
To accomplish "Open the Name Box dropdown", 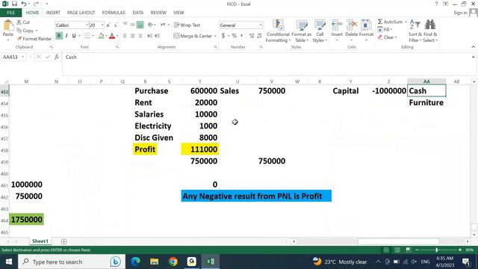I will point(22,57).
